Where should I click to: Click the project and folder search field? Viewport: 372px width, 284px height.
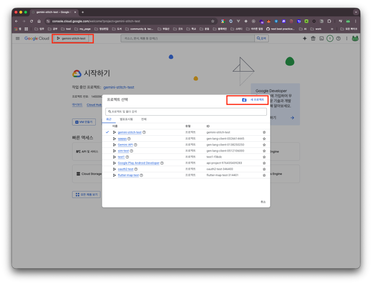click(186, 112)
